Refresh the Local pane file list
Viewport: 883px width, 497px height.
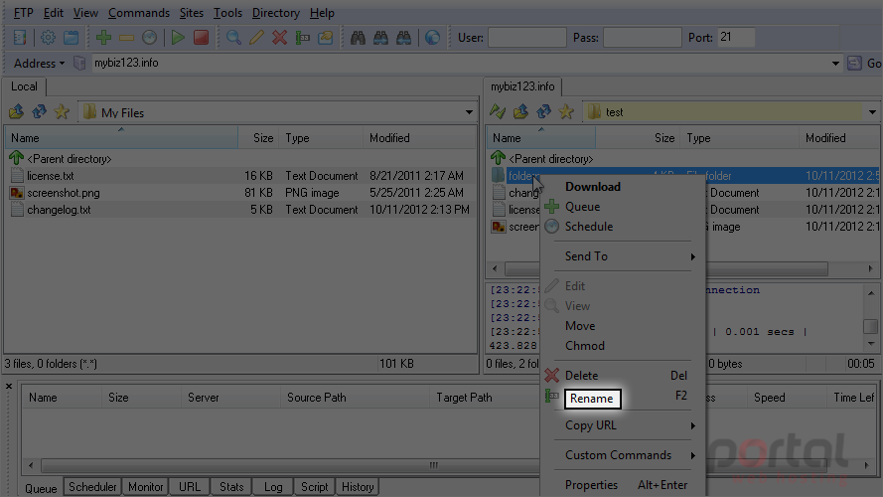pos(39,111)
